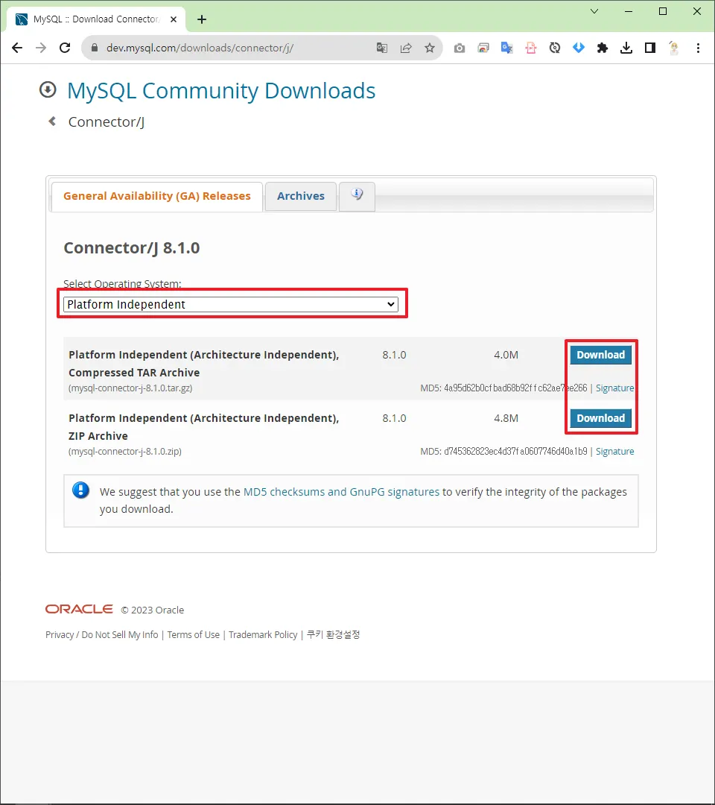Open Signature link for tar.gz file
Viewport: 715px width, 805px height.
click(614, 388)
